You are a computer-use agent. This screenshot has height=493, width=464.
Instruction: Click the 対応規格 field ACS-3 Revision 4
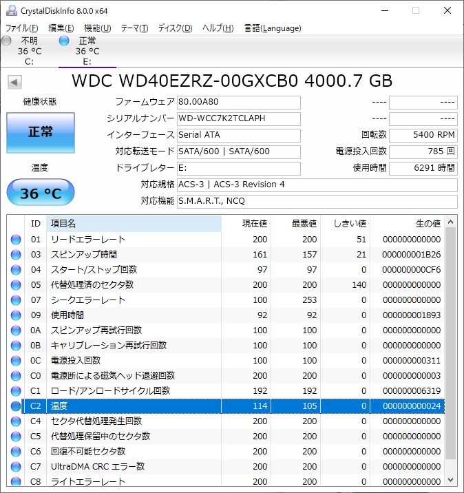317,185
